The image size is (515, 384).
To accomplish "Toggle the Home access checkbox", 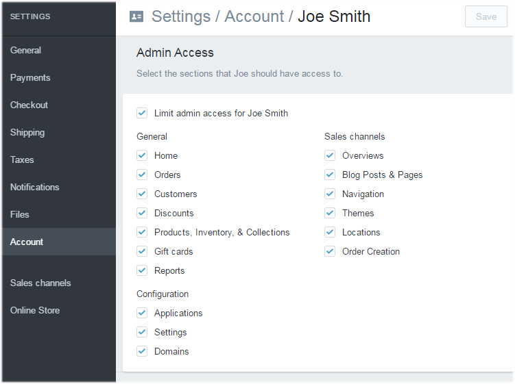I will [x=142, y=155].
